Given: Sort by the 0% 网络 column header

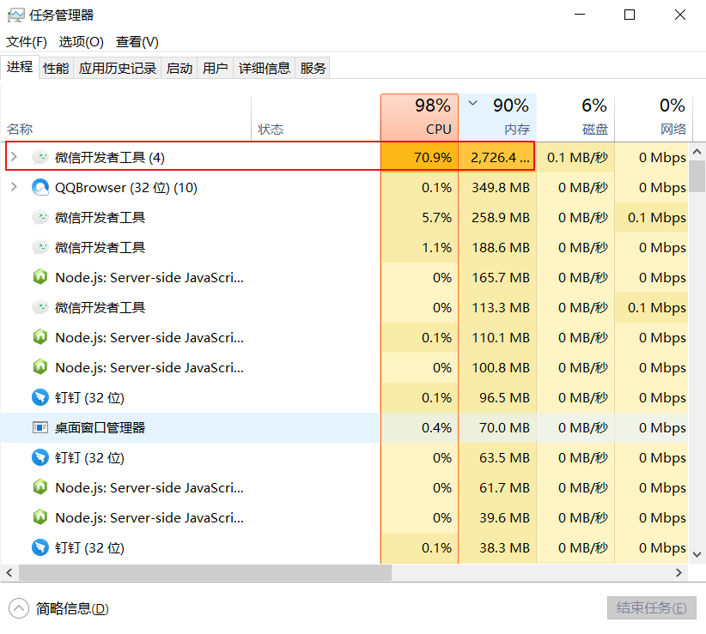Looking at the screenshot, I should click(652, 118).
